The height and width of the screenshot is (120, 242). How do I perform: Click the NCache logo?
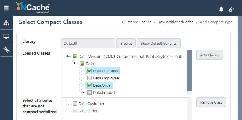pyautogui.click(x=33, y=8)
